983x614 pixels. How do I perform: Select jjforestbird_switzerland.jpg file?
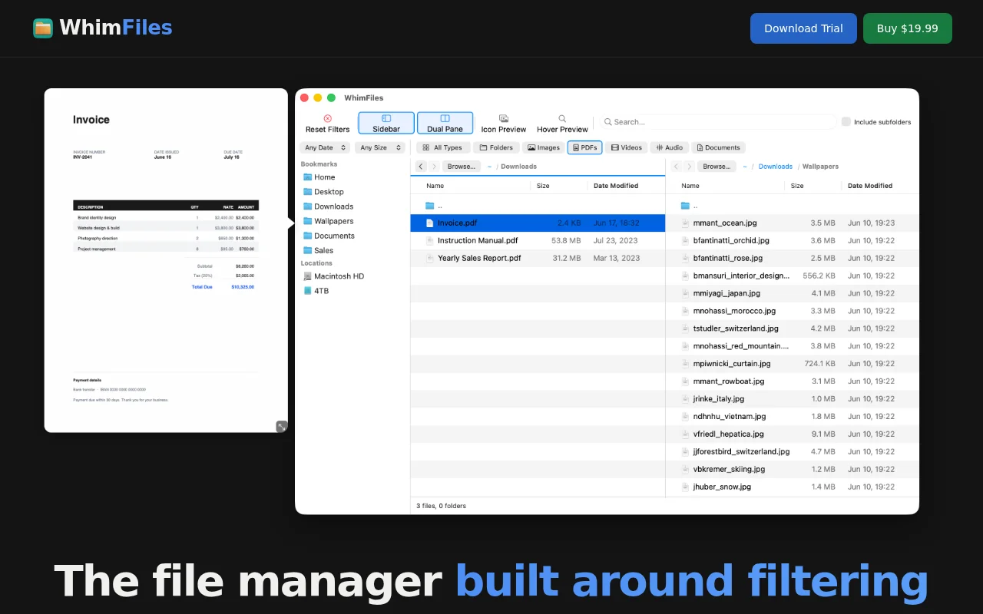click(x=793, y=452)
